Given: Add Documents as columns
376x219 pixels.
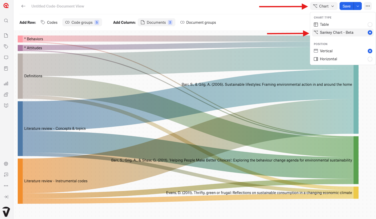Looking at the screenshot, I should [156, 22].
